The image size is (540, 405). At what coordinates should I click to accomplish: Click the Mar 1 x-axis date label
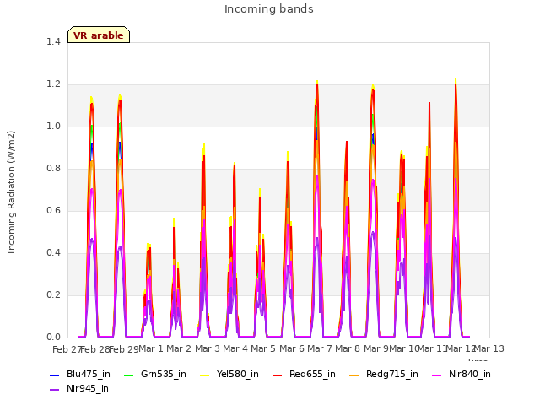[150, 348]
